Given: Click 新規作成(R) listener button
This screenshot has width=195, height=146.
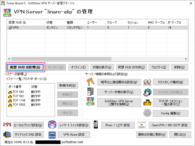Looking at the screenshot, I should [x=68, y=86].
